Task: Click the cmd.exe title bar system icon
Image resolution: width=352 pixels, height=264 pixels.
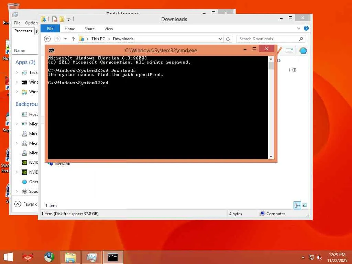Action: coord(52,51)
